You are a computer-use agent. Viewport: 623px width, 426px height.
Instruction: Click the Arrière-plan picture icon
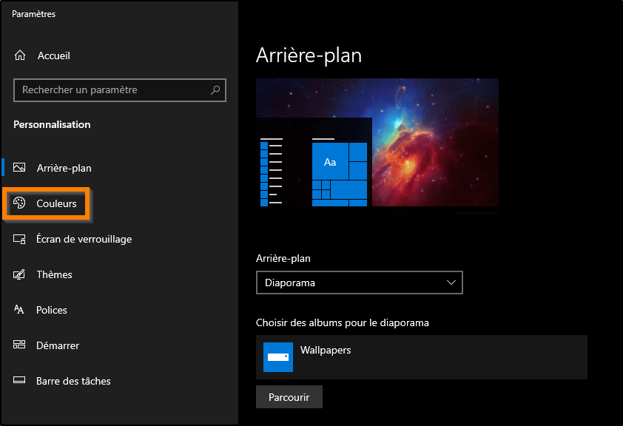[18, 168]
